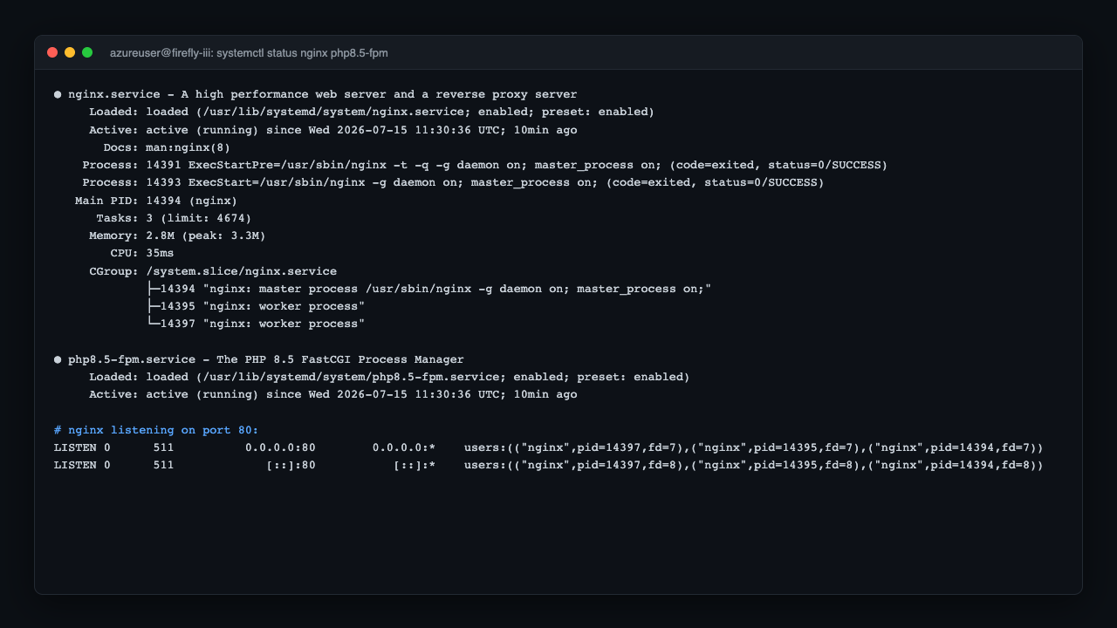The width and height of the screenshot is (1117, 628).
Task: Click the '[::]:*' peer address
Action: point(415,465)
